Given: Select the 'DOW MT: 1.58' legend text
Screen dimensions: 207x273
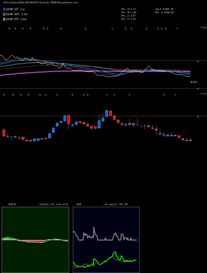Looking at the screenshot, I should (17, 14).
